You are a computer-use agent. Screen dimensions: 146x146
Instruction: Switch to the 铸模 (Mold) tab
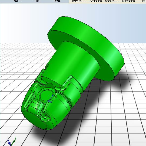[57, 1]
